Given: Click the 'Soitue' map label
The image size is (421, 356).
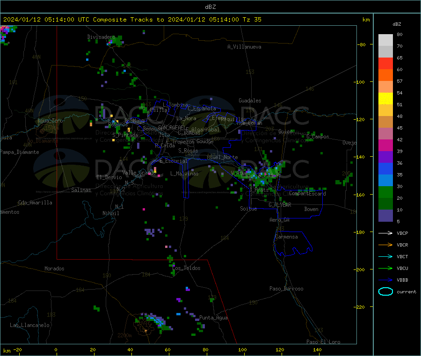Looking at the screenshot, I should 249,209.
